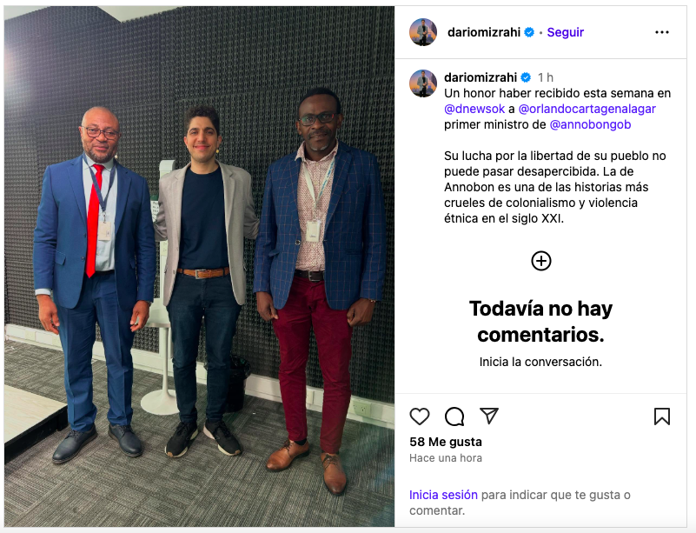This screenshot has height=533, width=696.
Task: Open the 1 h timestamp on the caption
Action: (546, 77)
